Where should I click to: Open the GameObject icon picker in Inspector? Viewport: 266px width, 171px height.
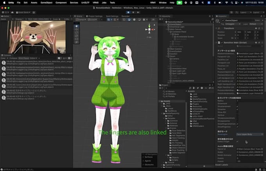point(217,21)
